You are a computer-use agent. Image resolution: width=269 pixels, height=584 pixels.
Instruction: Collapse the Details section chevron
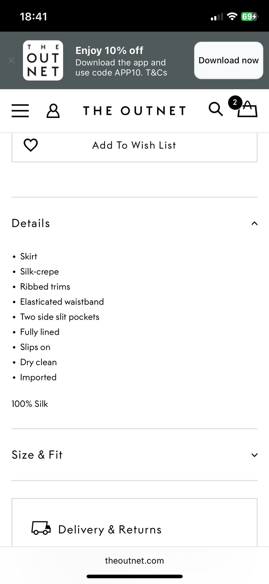[254, 224]
